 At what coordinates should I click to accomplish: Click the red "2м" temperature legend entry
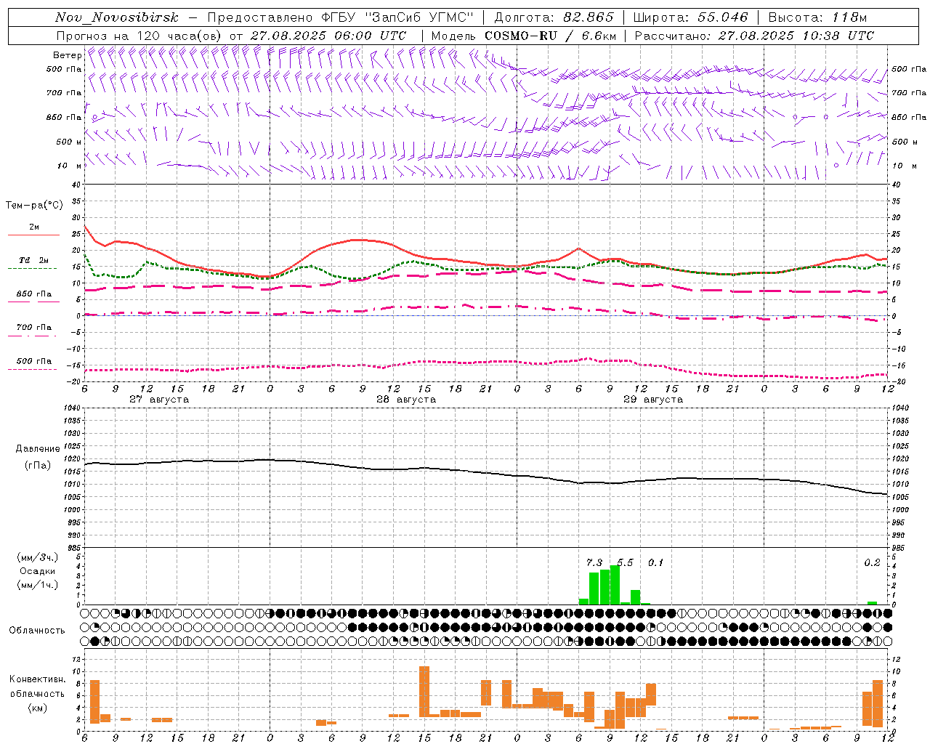(34, 227)
